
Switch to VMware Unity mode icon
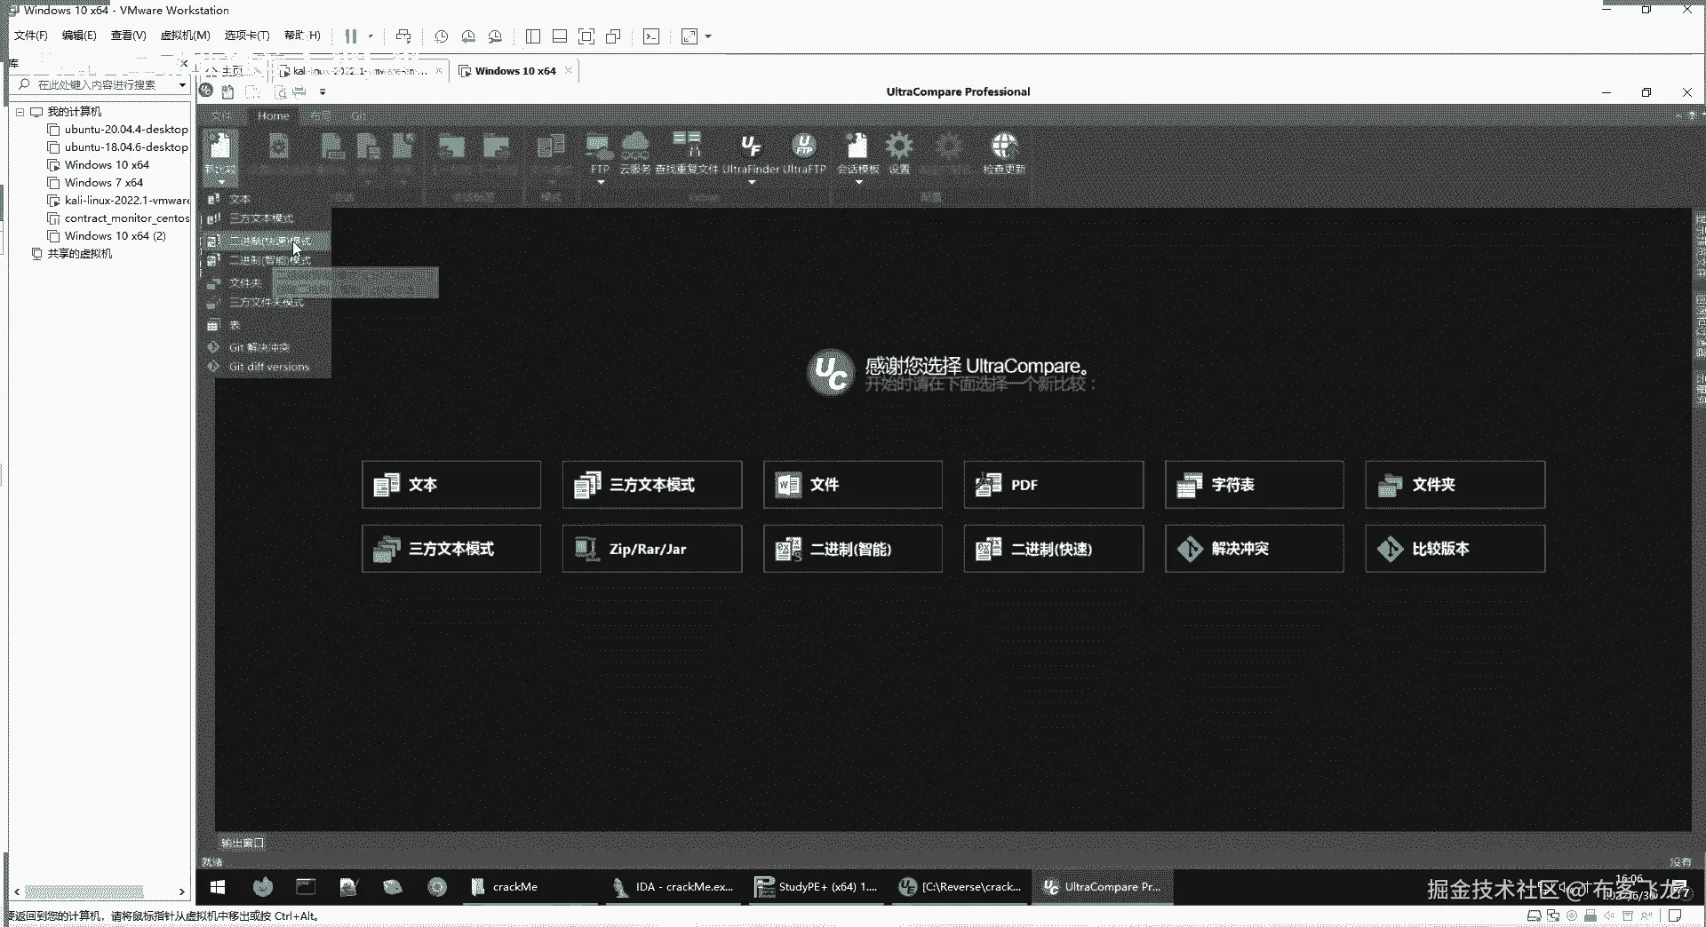click(x=613, y=36)
